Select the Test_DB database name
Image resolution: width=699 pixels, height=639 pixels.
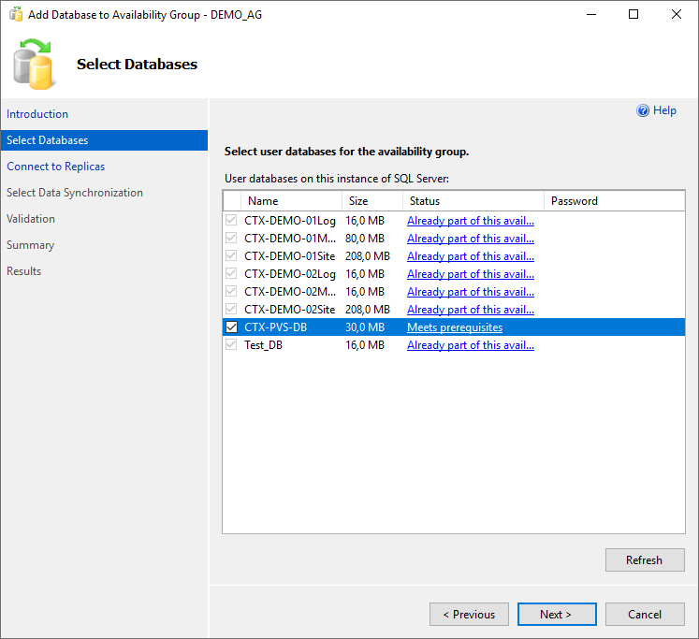(x=263, y=345)
